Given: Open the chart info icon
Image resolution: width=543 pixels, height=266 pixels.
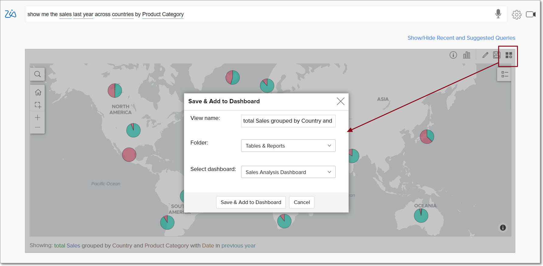Looking at the screenshot, I should click(453, 55).
